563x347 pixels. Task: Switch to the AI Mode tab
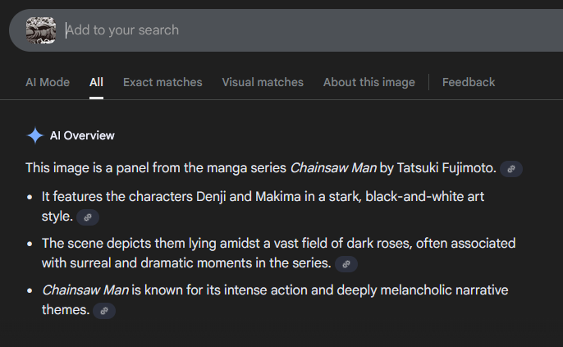click(48, 82)
